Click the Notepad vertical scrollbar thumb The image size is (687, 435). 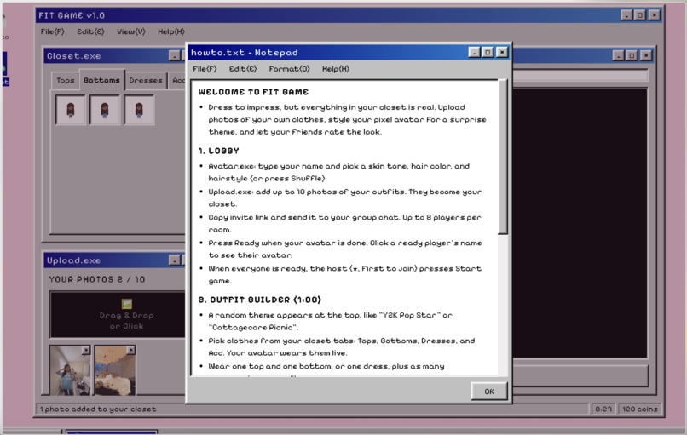coord(503,157)
